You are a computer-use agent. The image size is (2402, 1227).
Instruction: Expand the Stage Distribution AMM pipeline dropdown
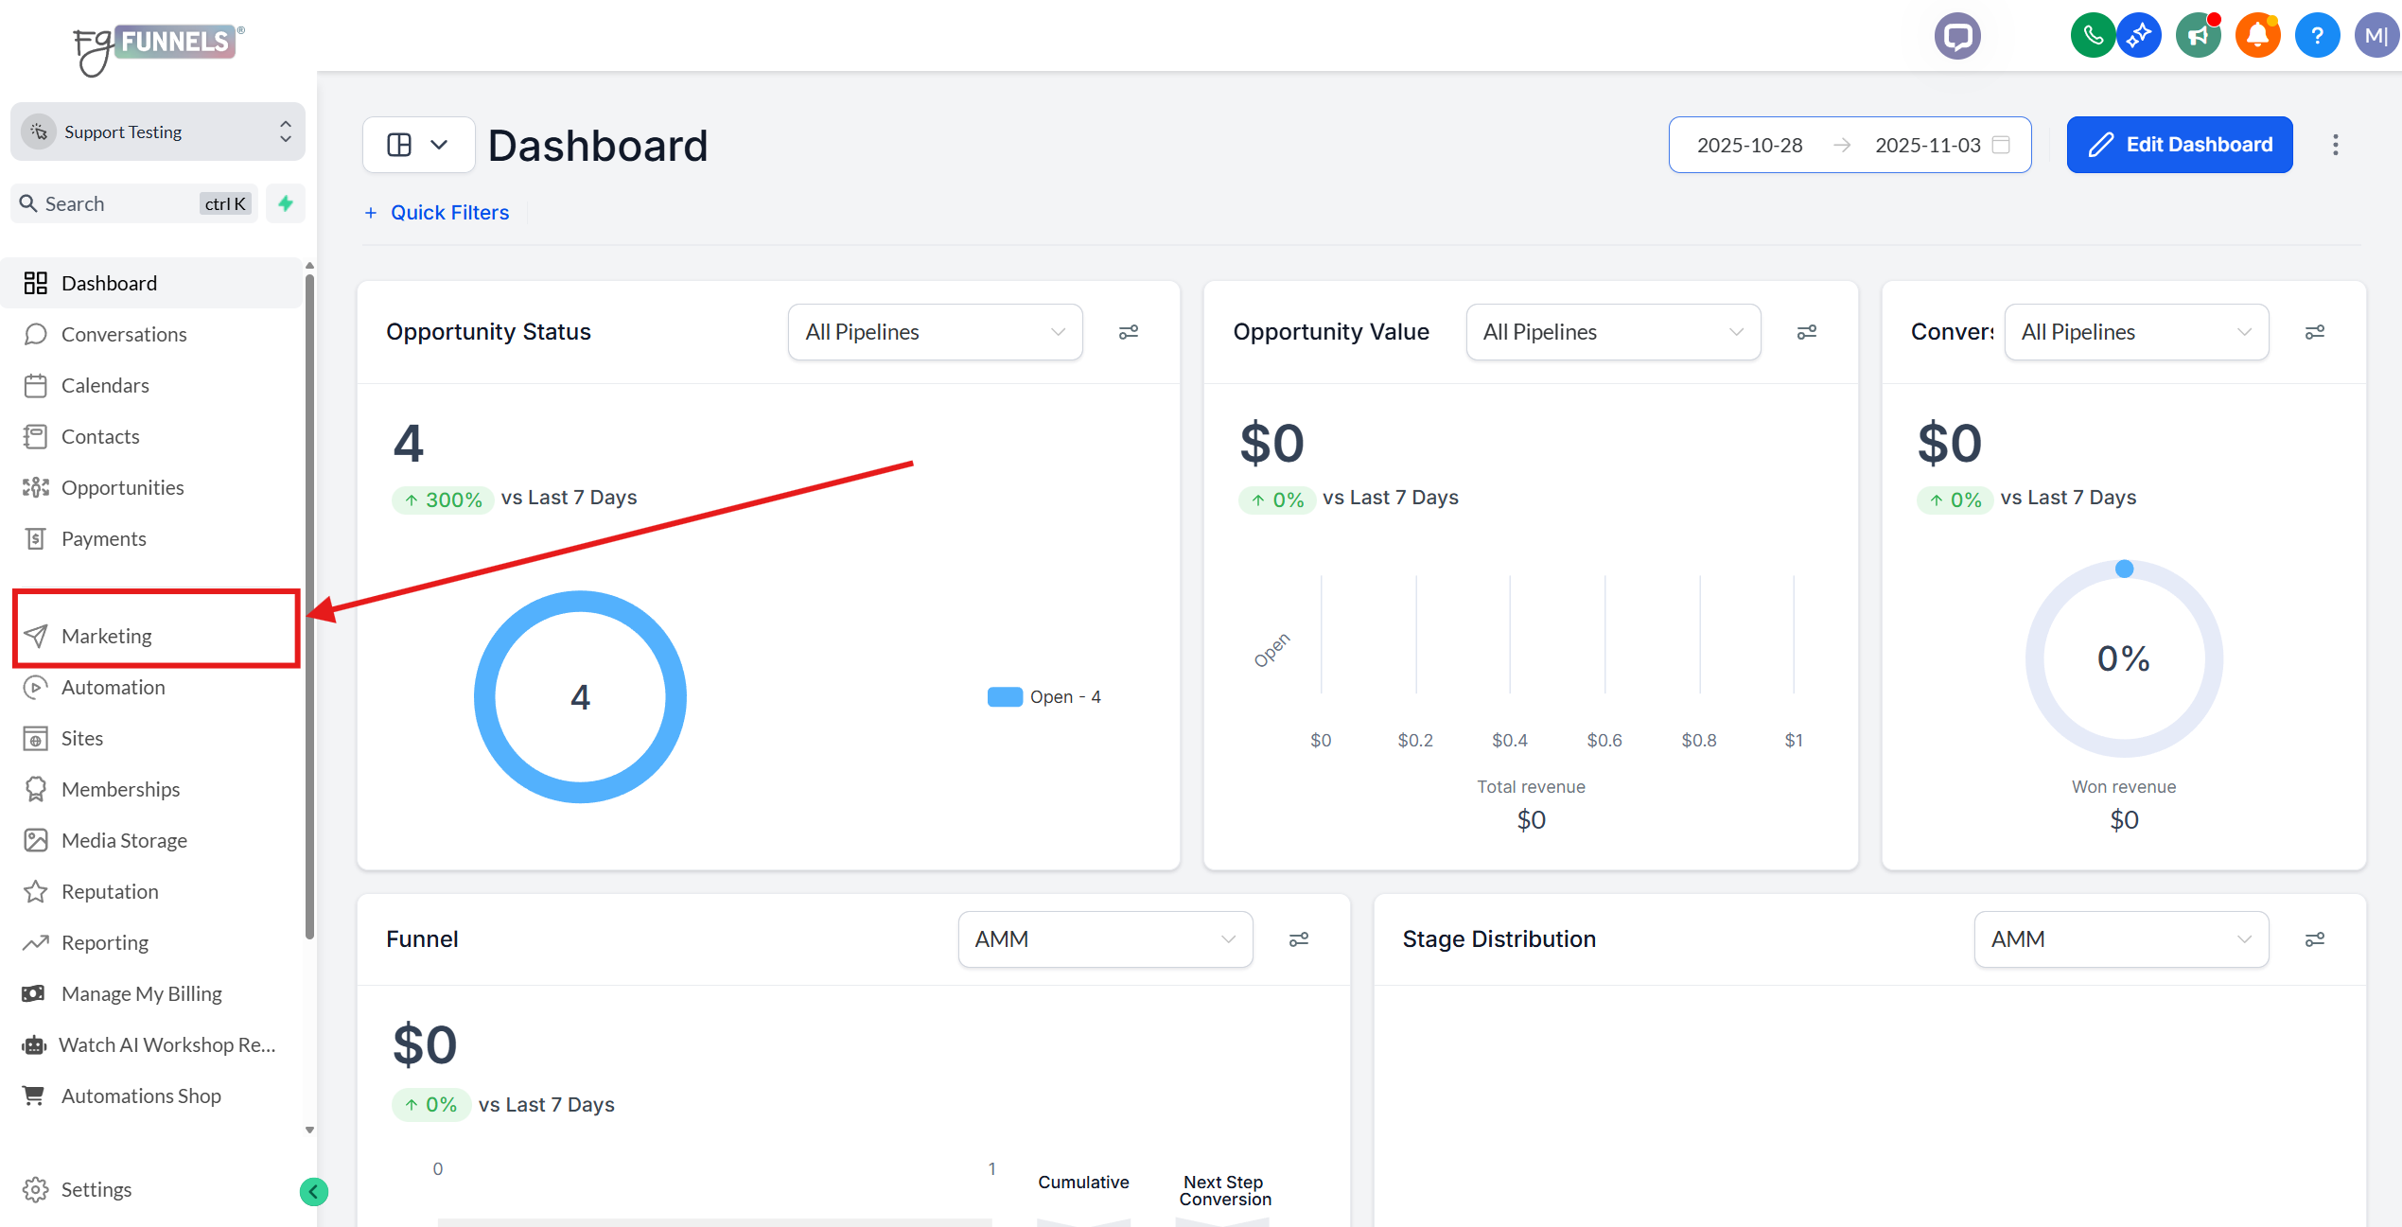click(2120, 939)
